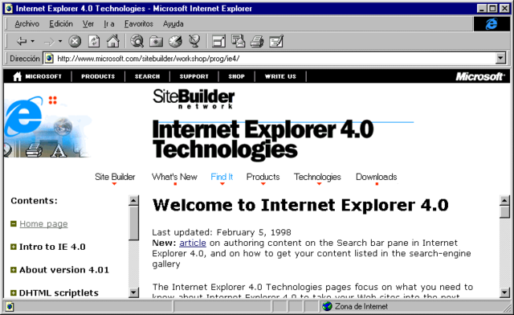Expand the Dirección address bar dropdown

click(x=500, y=59)
